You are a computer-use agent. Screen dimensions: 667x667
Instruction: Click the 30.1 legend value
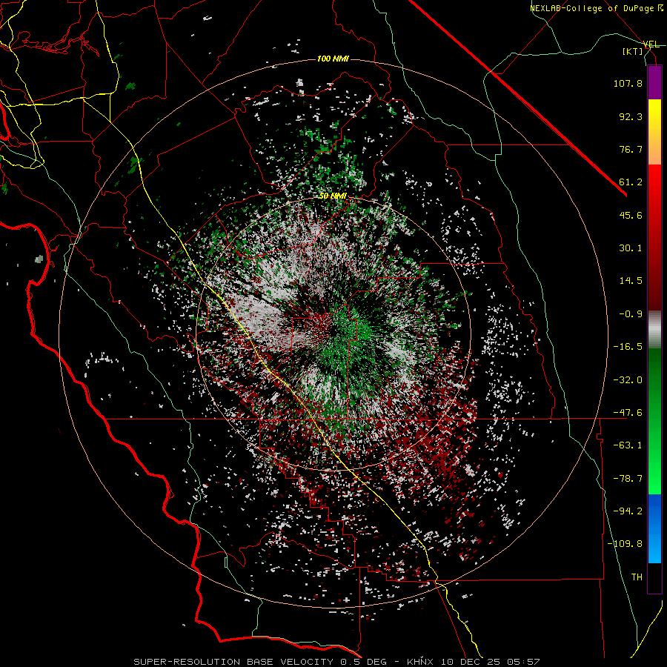click(631, 248)
